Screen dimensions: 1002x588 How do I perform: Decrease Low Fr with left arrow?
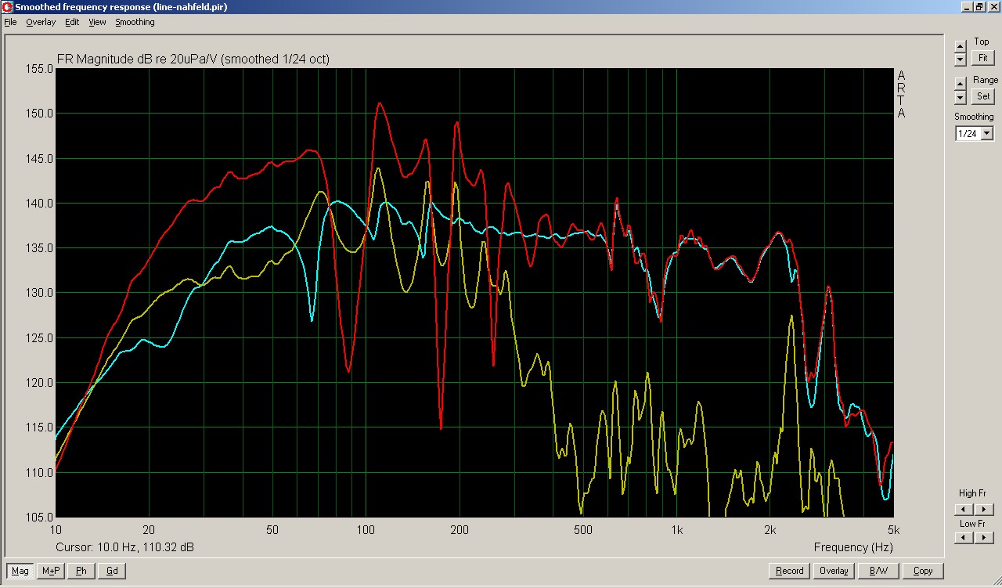click(x=964, y=538)
